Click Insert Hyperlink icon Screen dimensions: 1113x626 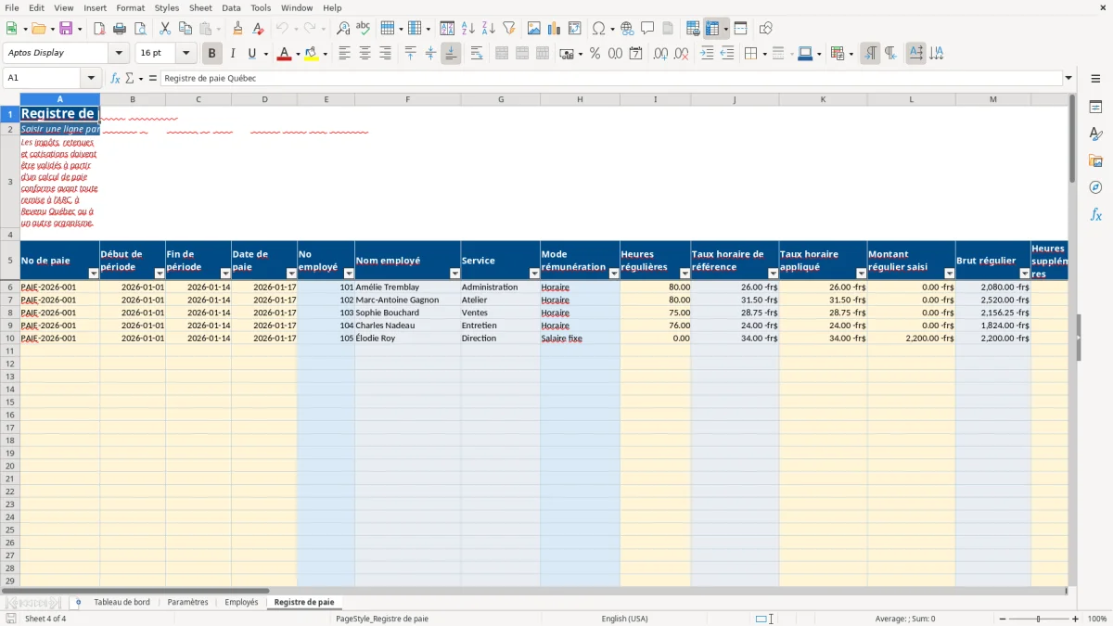click(x=628, y=29)
